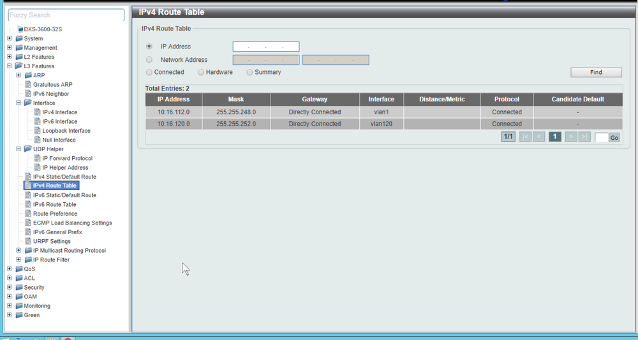Open ECMP Load Balancing Settings page
Image resolution: width=638 pixels, height=340 pixels.
(73, 223)
